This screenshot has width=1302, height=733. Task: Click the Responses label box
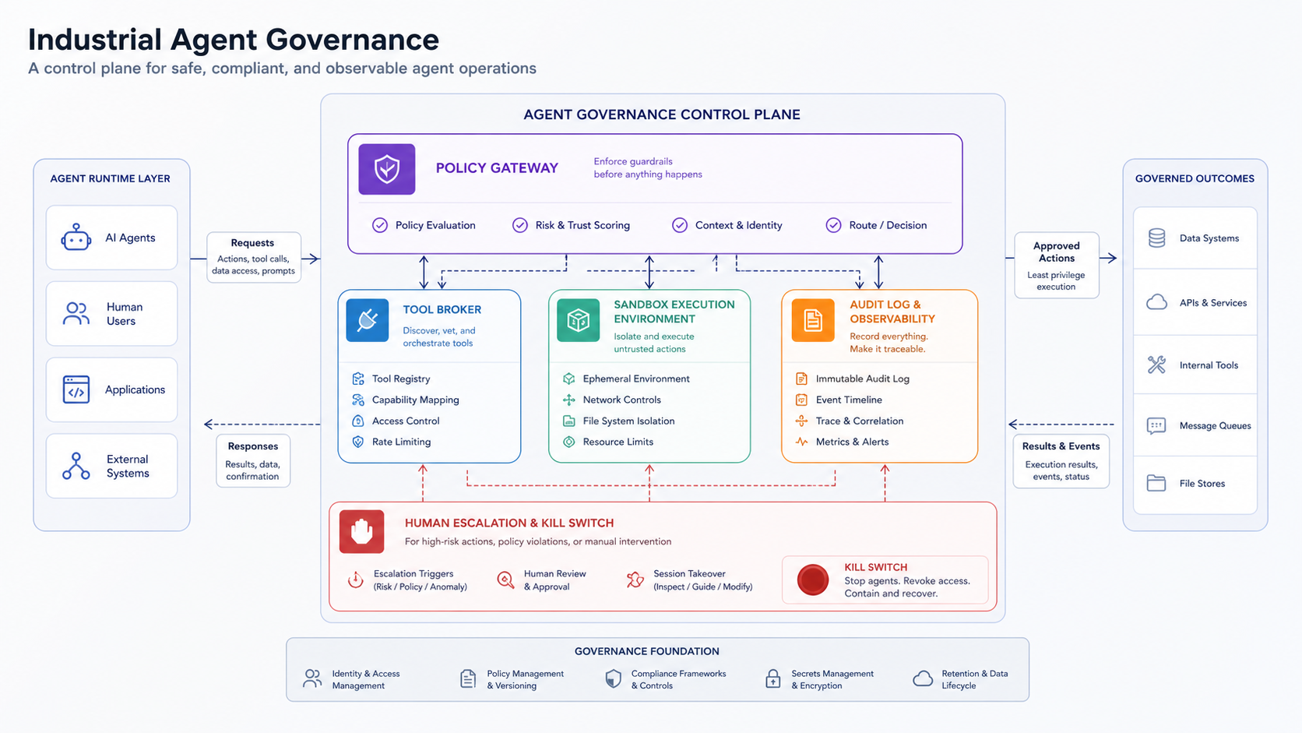[253, 460]
